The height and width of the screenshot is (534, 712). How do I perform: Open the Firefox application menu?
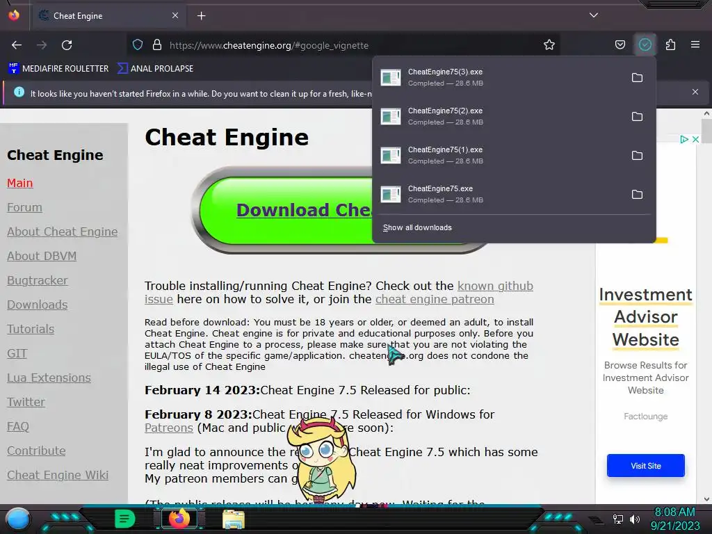click(x=695, y=45)
